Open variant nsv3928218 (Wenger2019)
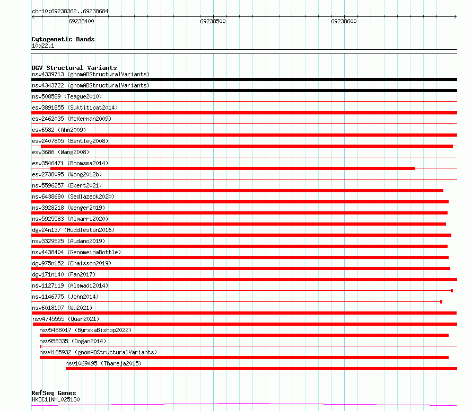This screenshot has width=472, height=411. (x=68, y=208)
